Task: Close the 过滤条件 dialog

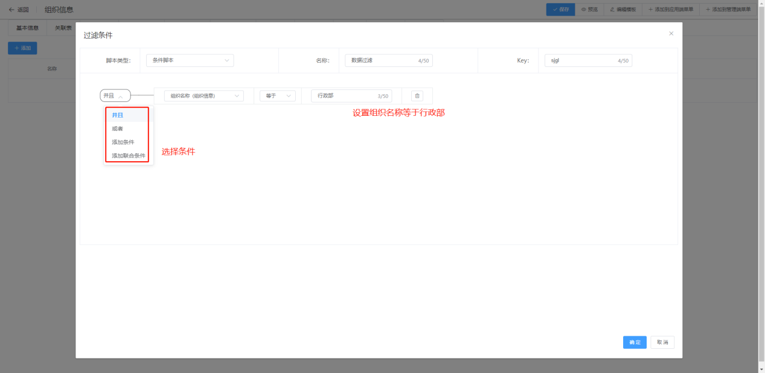Action: (x=671, y=34)
